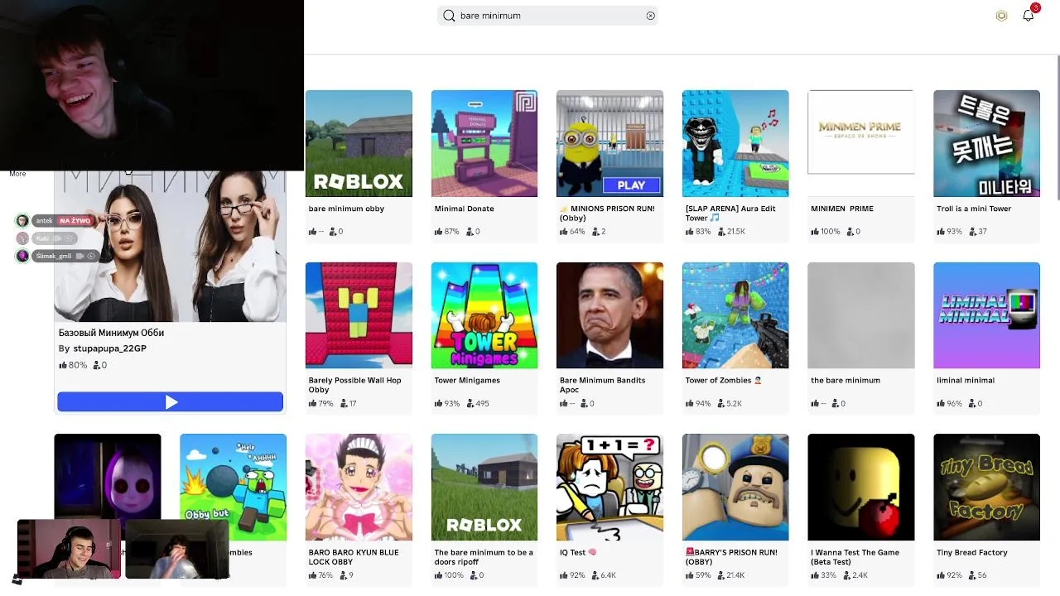The width and height of the screenshot is (1060, 596).
Task: Open Bare Minimum Bandits Apoc thumbnail
Action: point(609,315)
